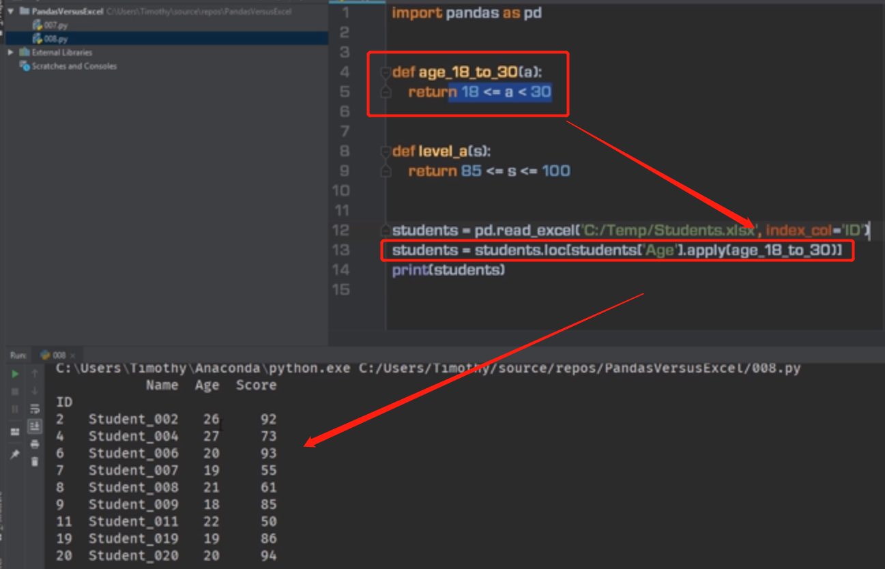
Task: Click the 007.py Python file icon
Action: pos(38,25)
